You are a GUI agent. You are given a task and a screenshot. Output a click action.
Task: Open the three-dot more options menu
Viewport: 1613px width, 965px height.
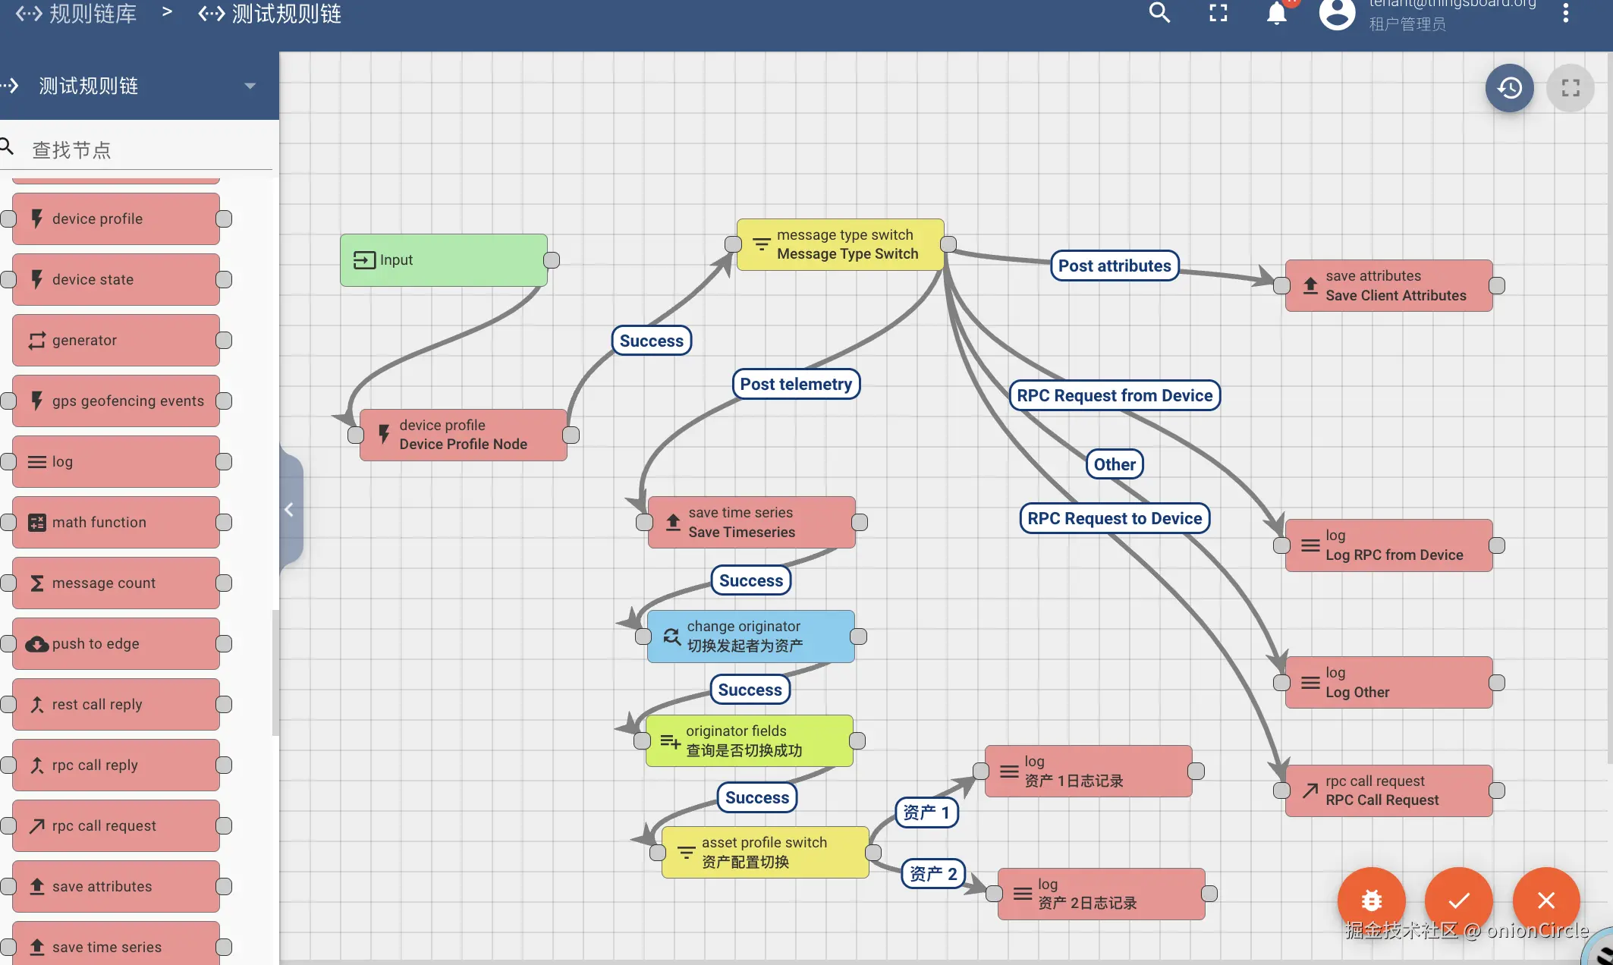click(1565, 13)
